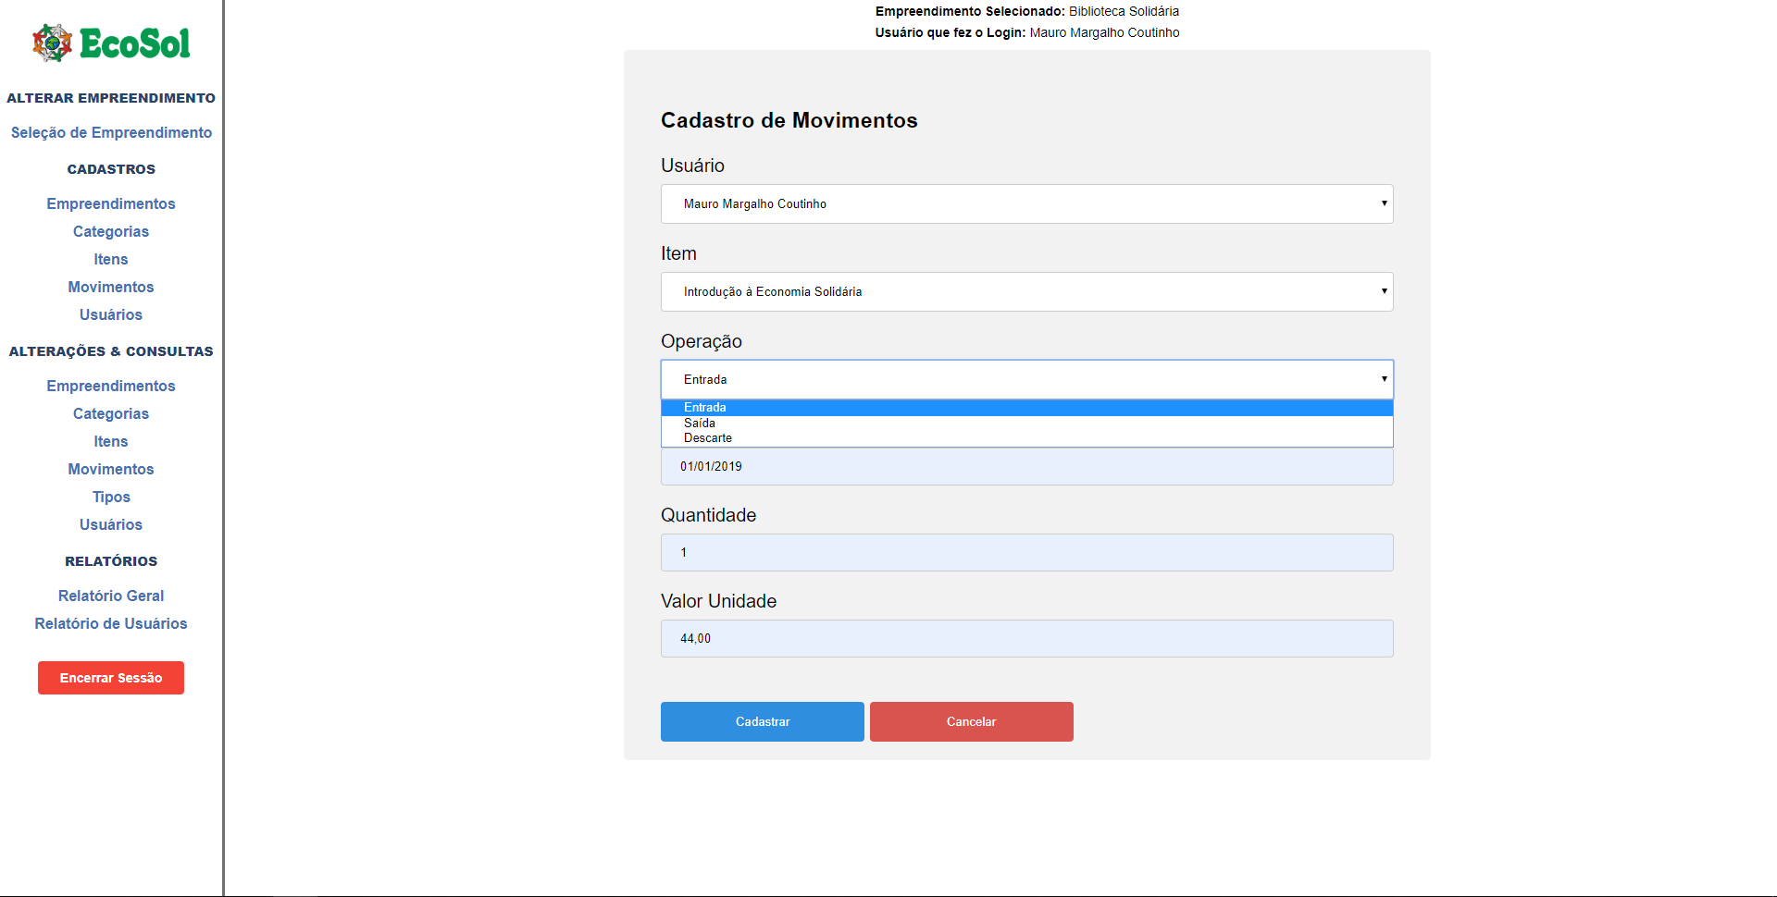This screenshot has width=1777, height=897.
Task: Click the EcoSol logo icon
Action: coord(52,43)
